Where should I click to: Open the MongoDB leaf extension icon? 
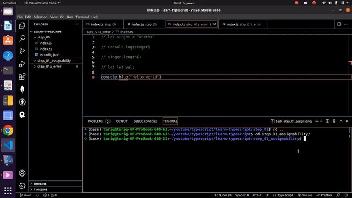[x=22, y=89]
